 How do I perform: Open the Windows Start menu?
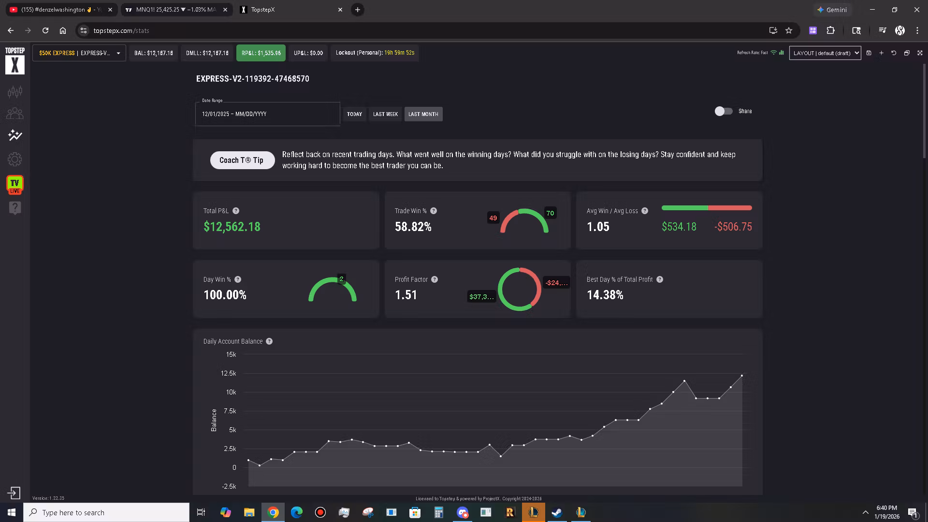(x=12, y=512)
